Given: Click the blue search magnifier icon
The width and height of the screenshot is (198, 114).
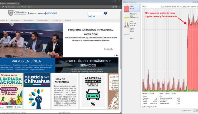Looking at the screenshot, I should [x=105, y=13].
